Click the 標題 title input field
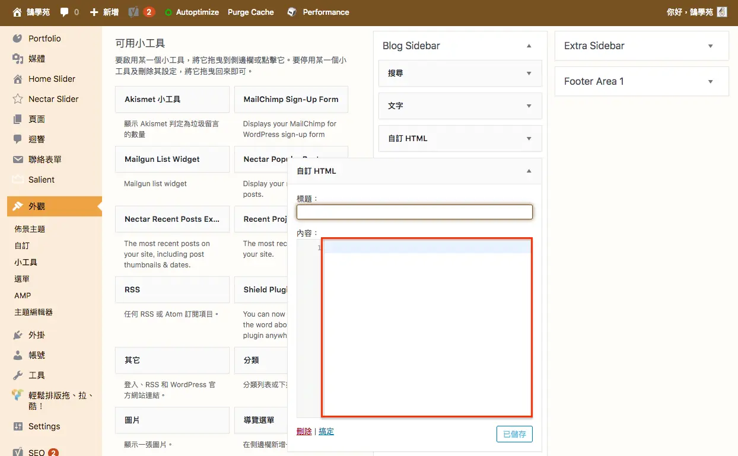This screenshot has width=738, height=456. coord(415,212)
